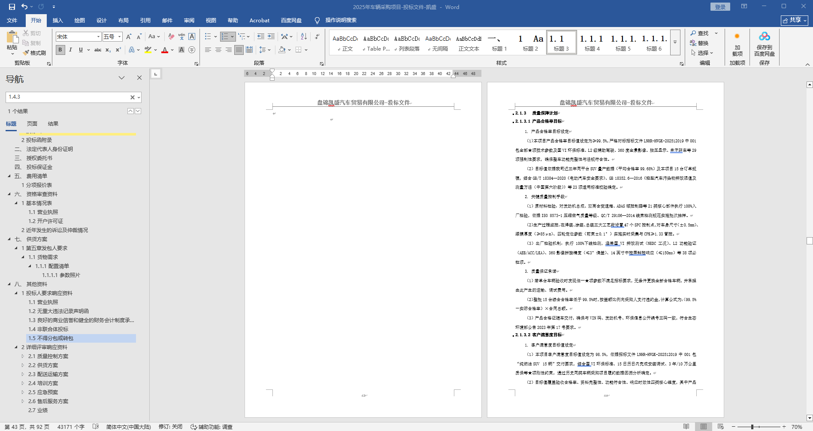Screen dimensions: 813x431
Task: Toggle Bold formatting button
Action: pos(60,50)
